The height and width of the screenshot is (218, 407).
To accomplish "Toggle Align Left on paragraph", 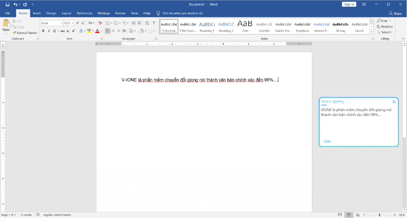I will click(x=107, y=31).
